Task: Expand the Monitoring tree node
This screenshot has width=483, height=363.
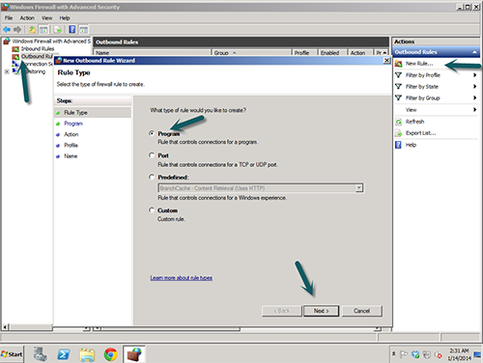Action: 7,71
